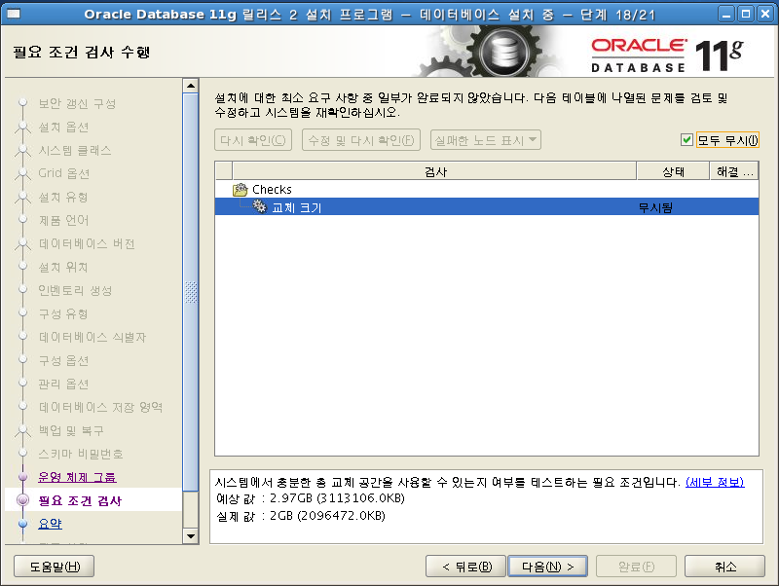Click the 보안 갱신 구성 step
This screenshot has height=586, width=779.
point(77,103)
